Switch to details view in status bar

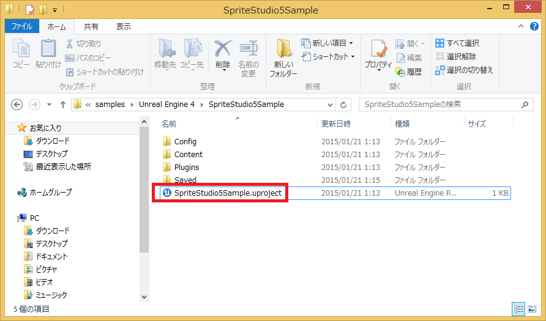pos(518,309)
